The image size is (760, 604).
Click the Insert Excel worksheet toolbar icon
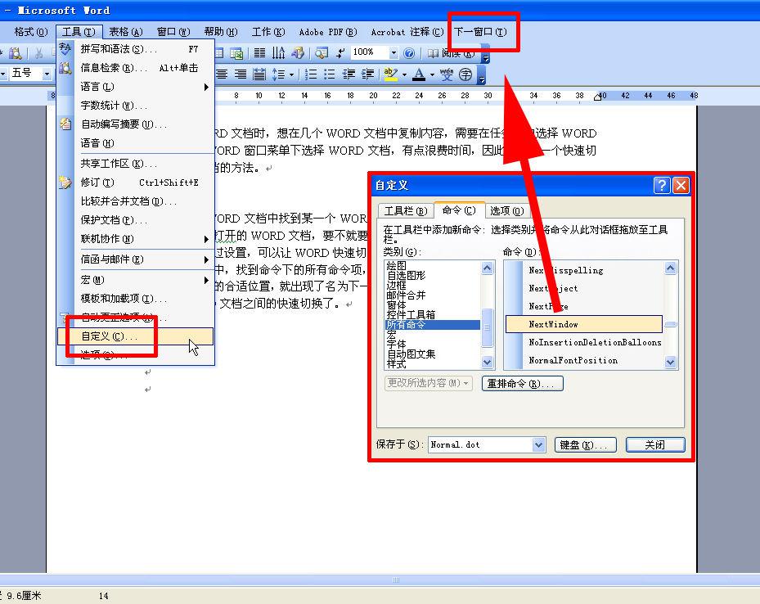(236, 53)
